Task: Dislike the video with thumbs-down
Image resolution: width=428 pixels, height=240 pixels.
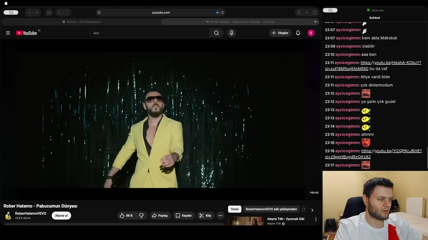Action: (x=141, y=216)
